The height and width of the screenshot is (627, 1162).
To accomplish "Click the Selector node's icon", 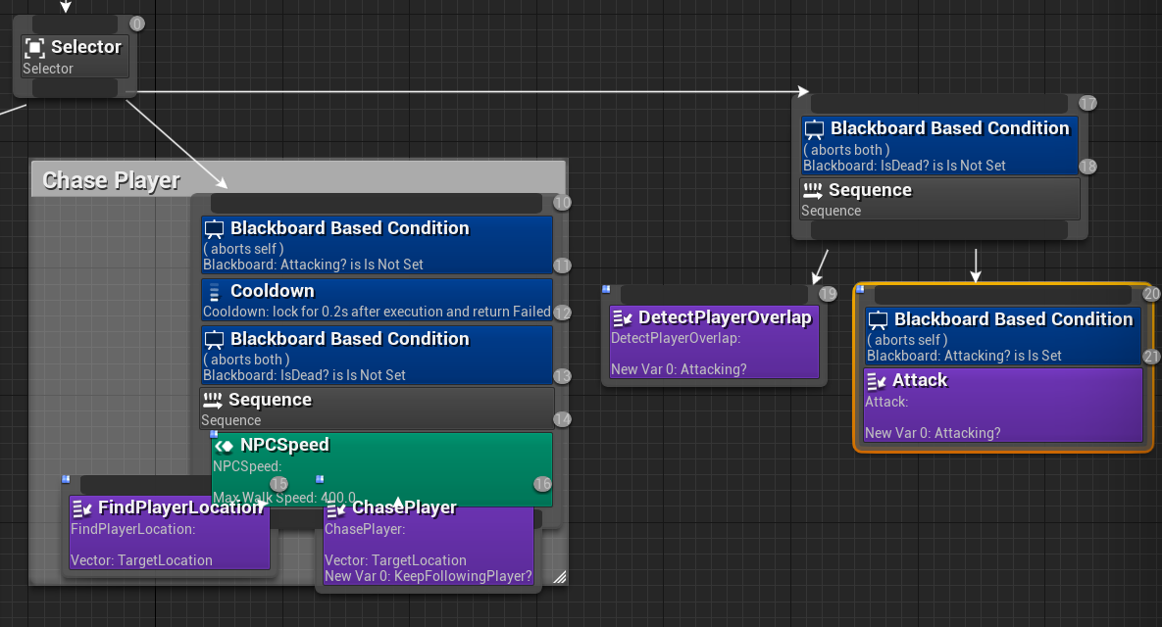I will tap(35, 47).
